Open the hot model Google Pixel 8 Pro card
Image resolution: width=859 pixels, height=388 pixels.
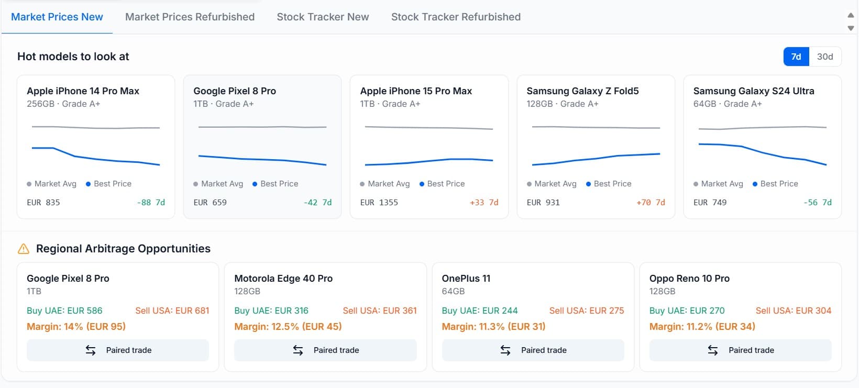tap(262, 147)
